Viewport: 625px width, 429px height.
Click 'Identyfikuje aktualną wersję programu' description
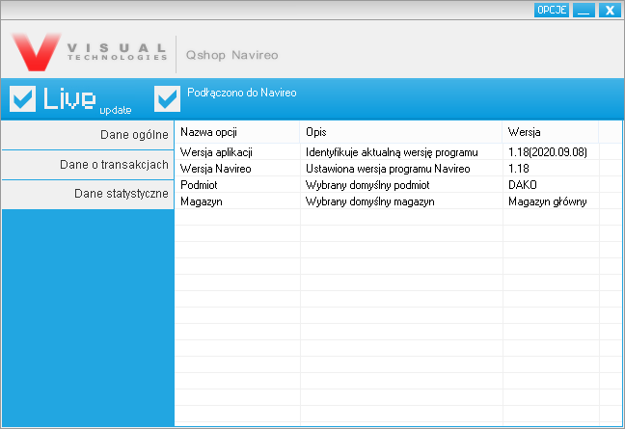tap(392, 152)
